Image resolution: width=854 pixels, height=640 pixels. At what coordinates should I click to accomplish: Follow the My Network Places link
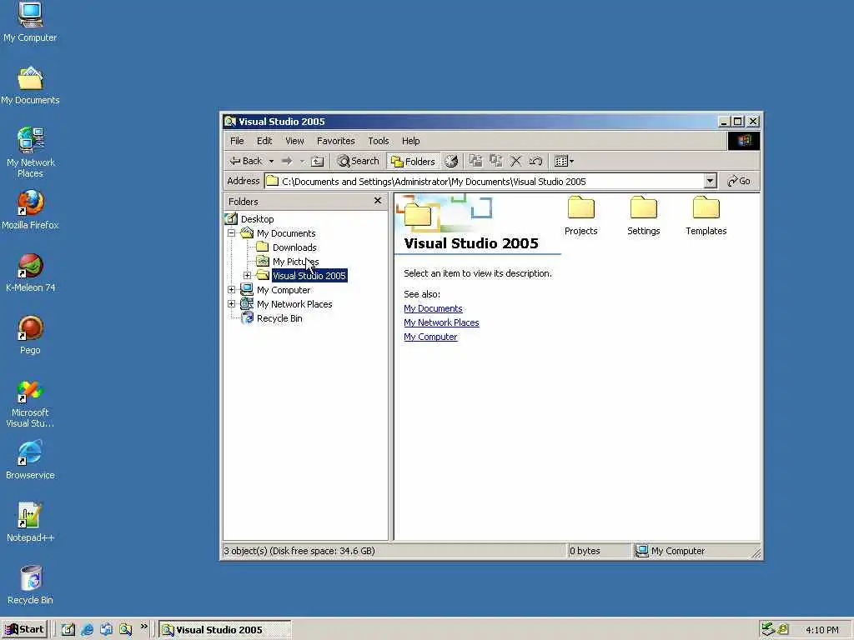441,322
